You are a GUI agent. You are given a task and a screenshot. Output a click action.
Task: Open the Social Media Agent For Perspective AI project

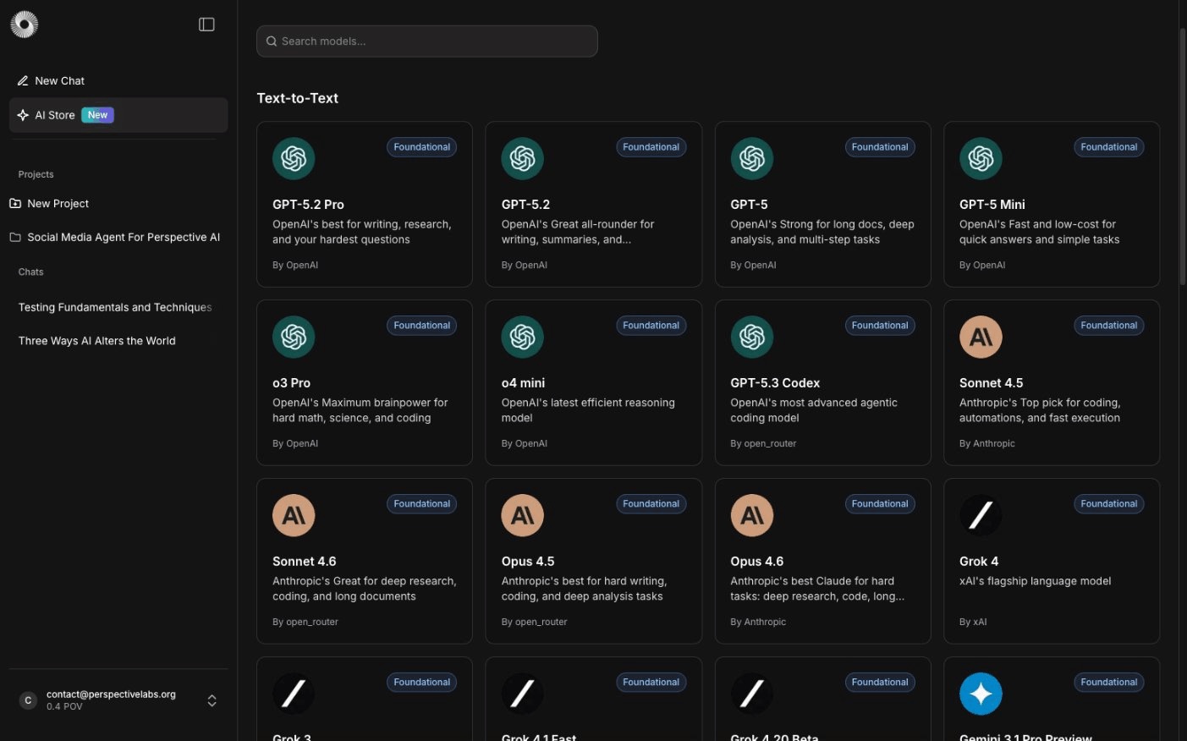[124, 237]
